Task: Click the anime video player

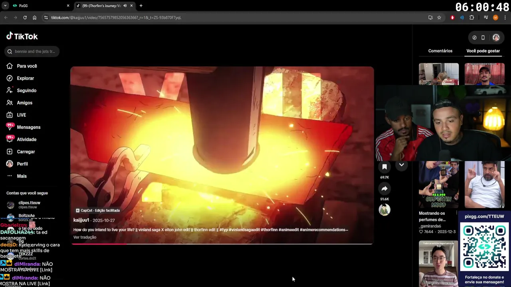Action: click(x=222, y=155)
